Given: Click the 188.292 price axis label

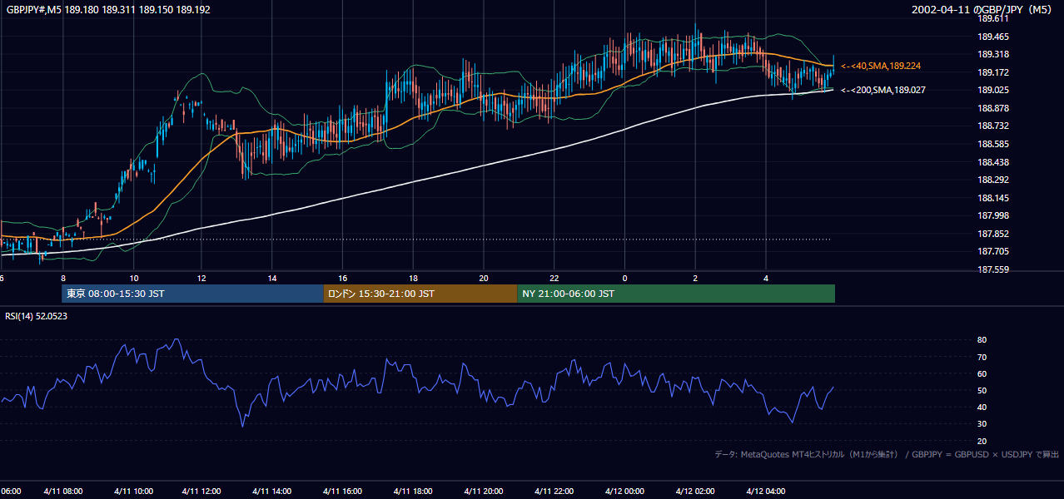Looking at the screenshot, I should (993, 180).
